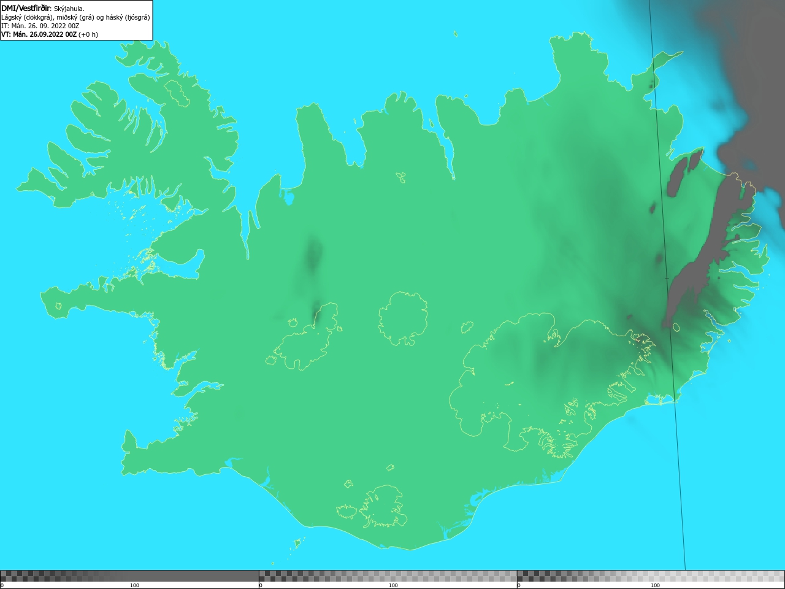This screenshot has height=589, width=785.
Task: Click the "IT: Mán. 26. 09. 2022 00Z" line
Action: pyautogui.click(x=40, y=26)
